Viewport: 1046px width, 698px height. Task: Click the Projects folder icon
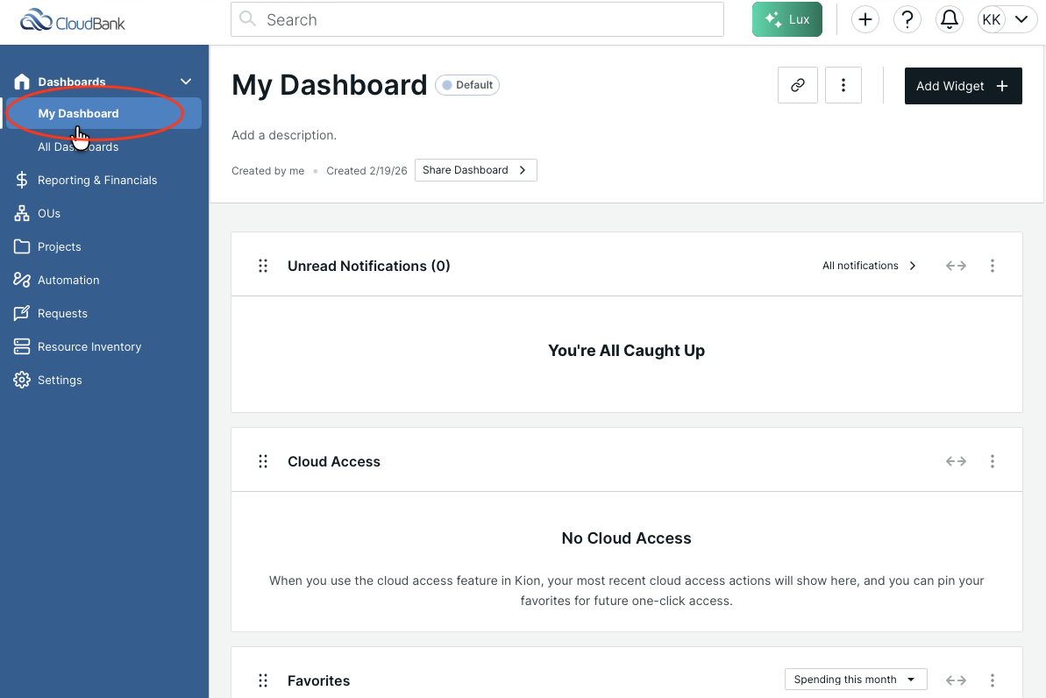click(x=21, y=247)
